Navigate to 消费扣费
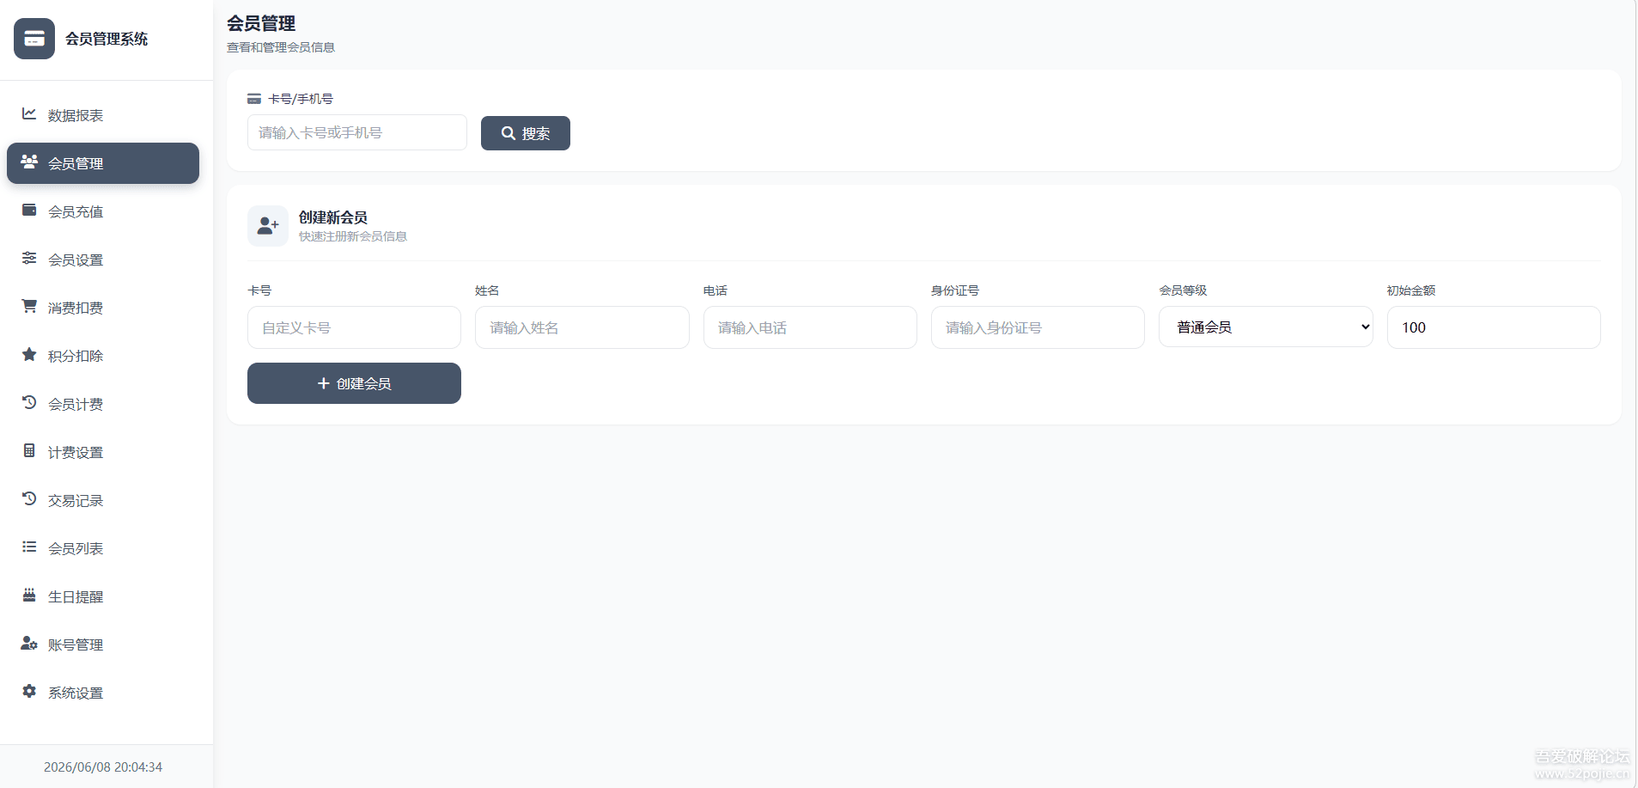 point(103,308)
